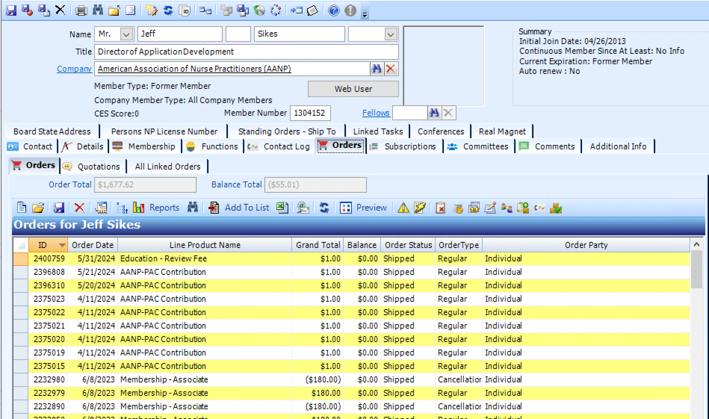Click into the Member Number field

coord(310,113)
